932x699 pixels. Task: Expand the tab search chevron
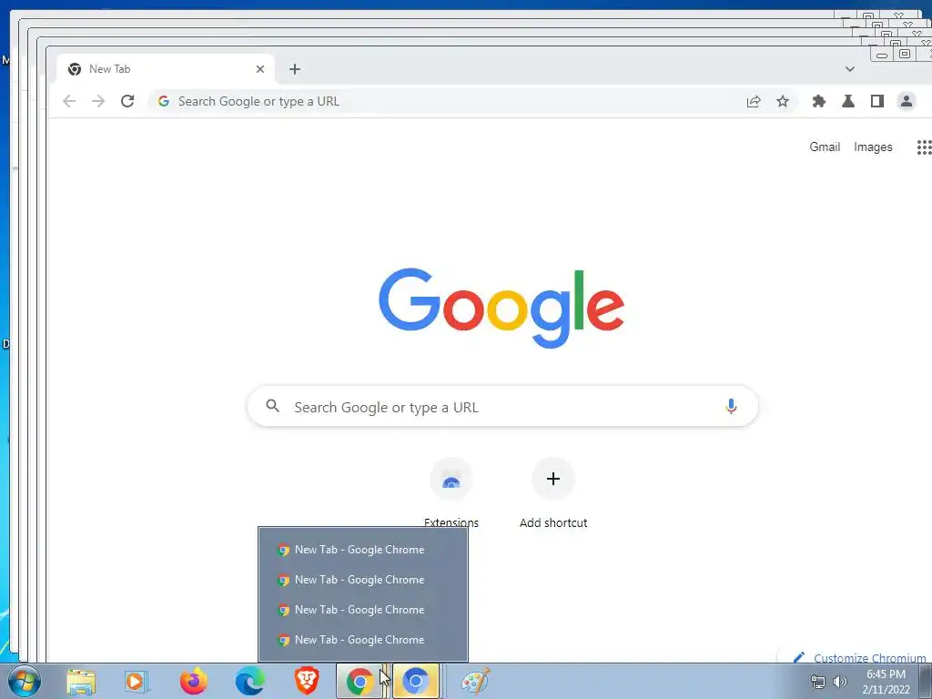[x=850, y=69]
